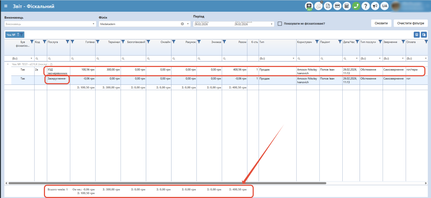Image resolution: width=431 pixels, height=198 pixels.
Task: Open filter for the Рахунок column
Action: pyautogui.click(x=174, y=42)
